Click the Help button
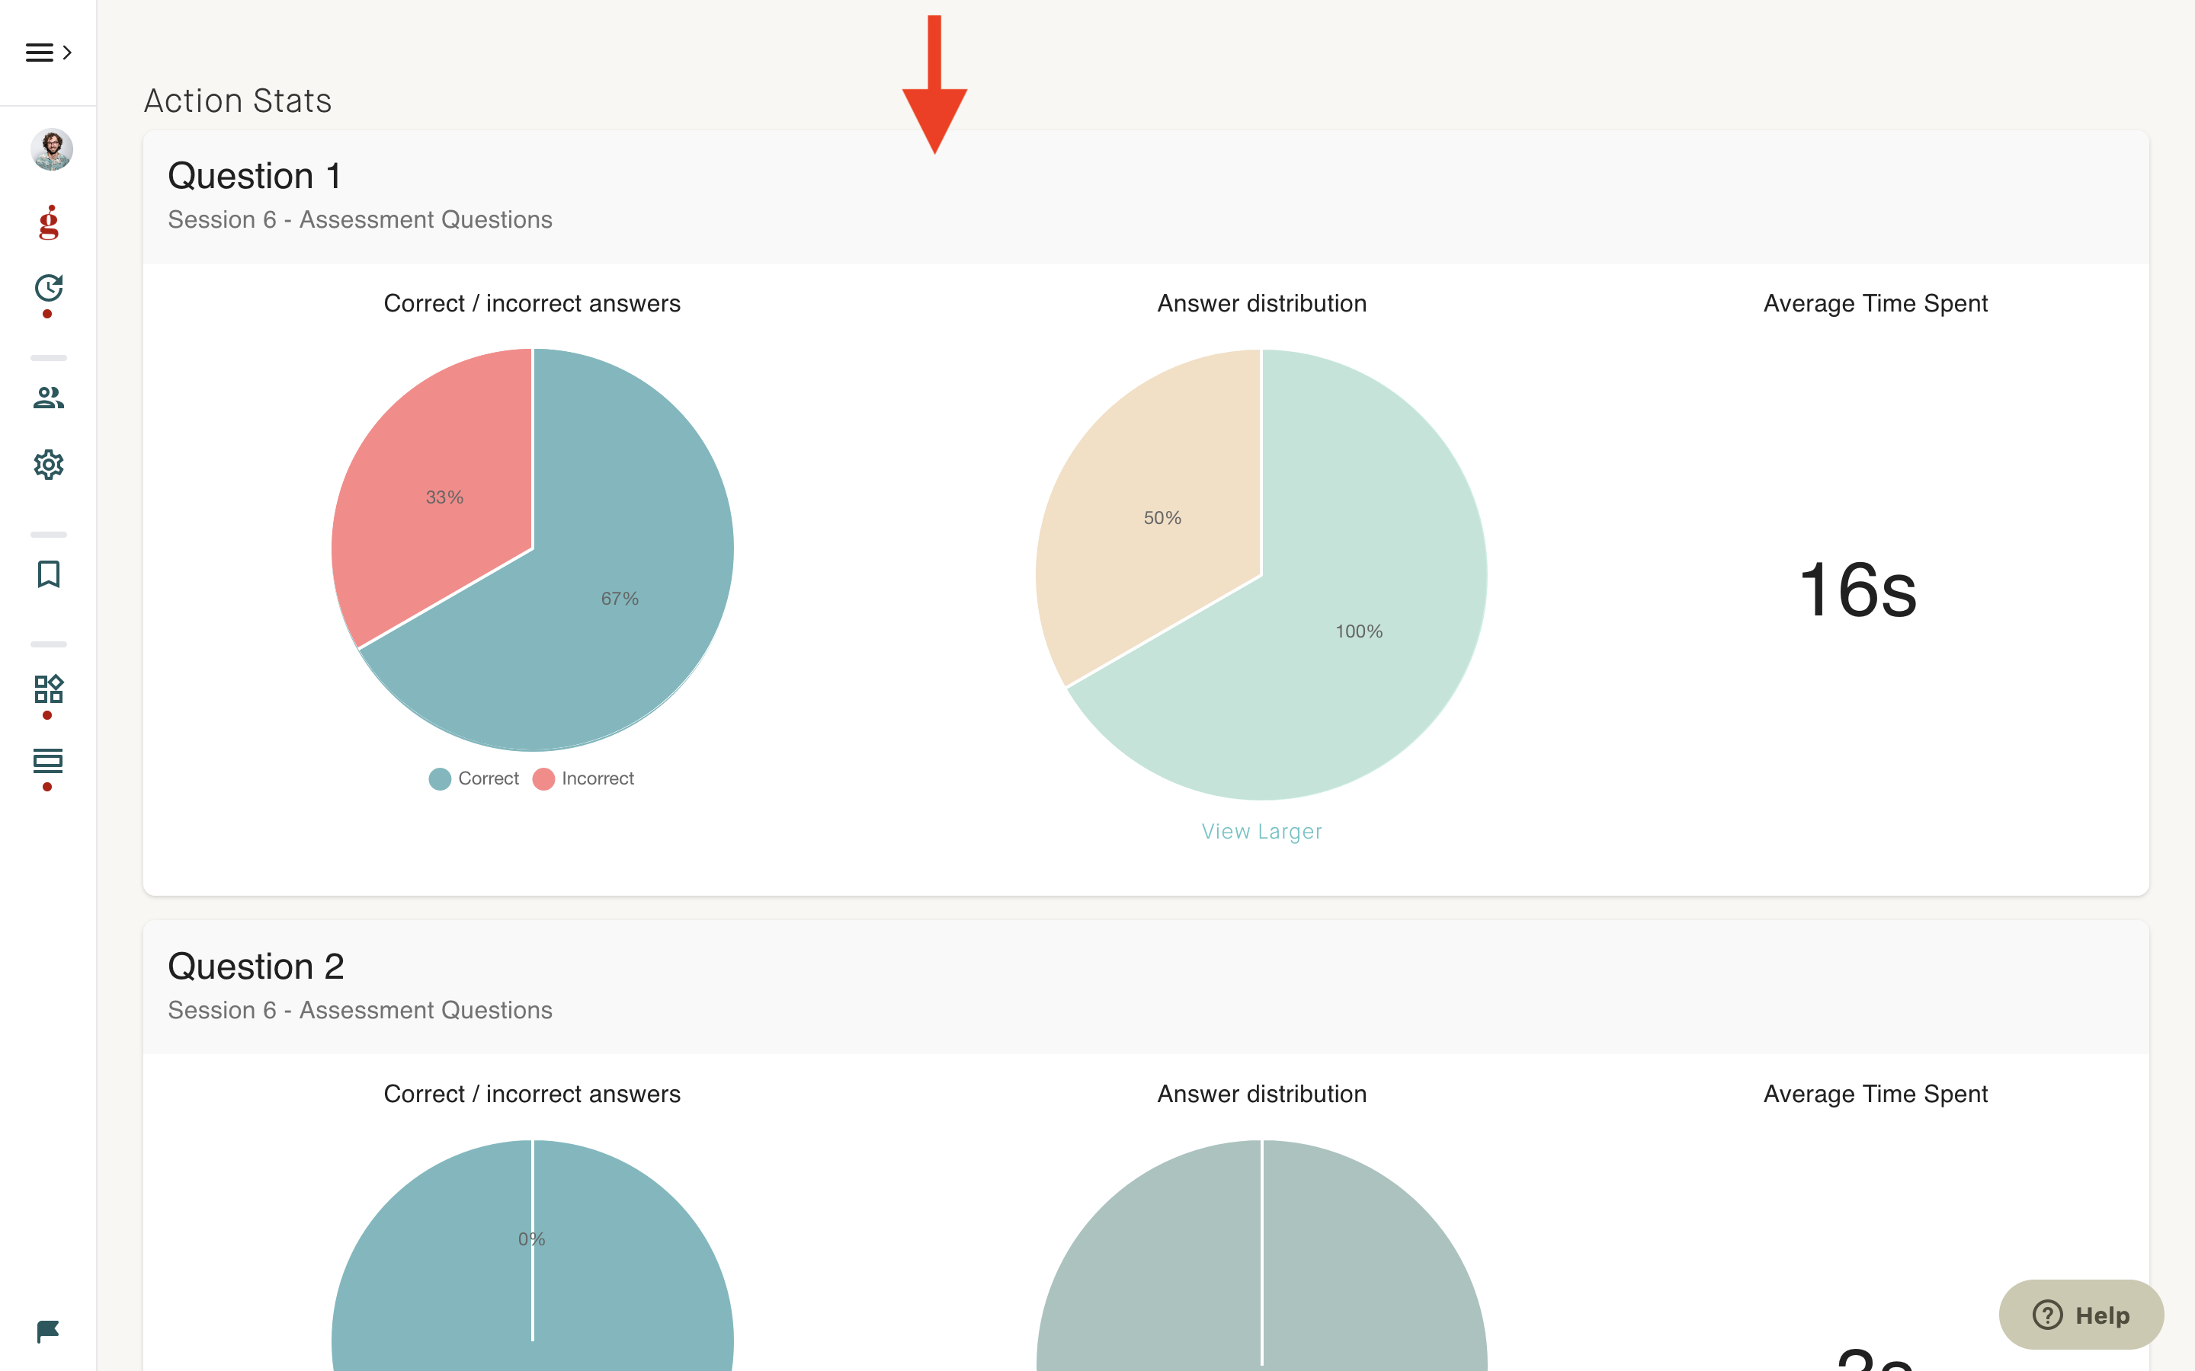 (x=2081, y=1315)
